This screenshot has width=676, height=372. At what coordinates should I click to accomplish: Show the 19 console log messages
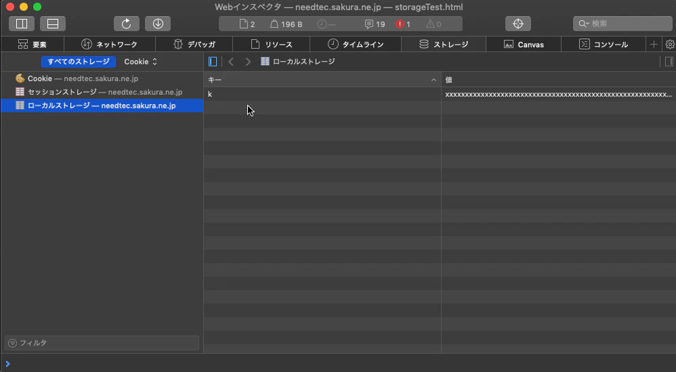[x=375, y=24]
